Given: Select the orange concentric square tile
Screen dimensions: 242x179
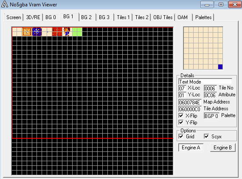Looking at the screenshot, I should pos(27,32).
